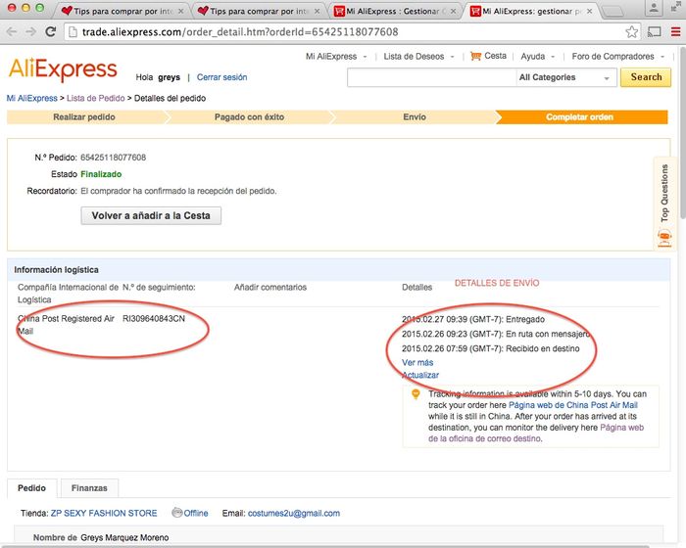Click the En ruta con mensajero entry
Viewport: 686px width, 548px height.
coord(496,334)
